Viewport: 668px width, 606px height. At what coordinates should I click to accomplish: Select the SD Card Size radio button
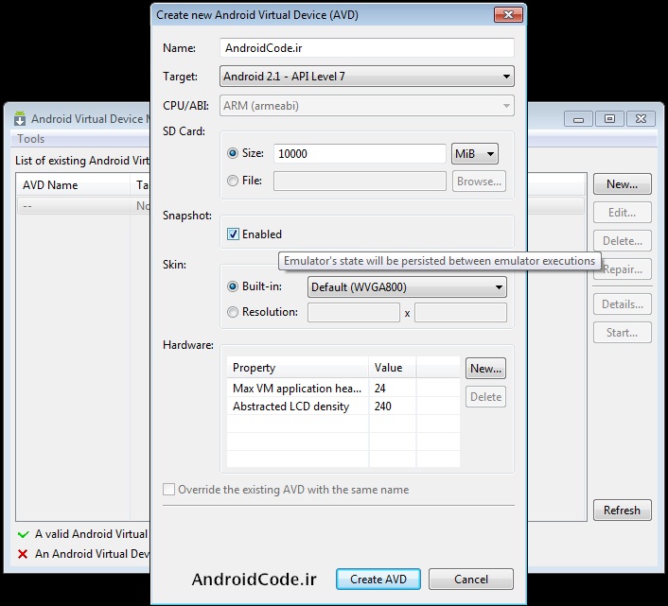[x=233, y=153]
